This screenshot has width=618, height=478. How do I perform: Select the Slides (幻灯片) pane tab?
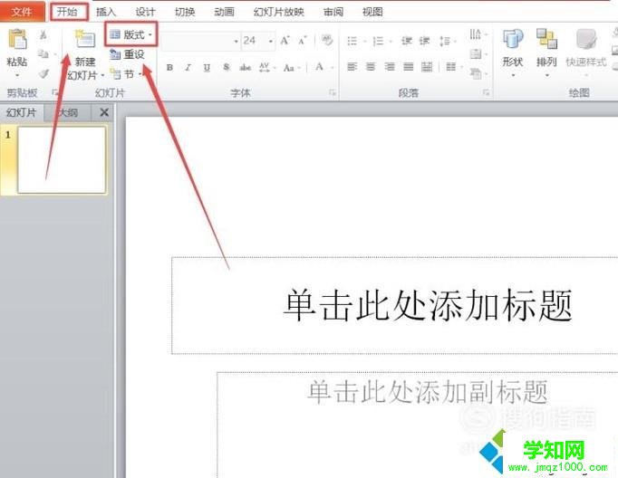click(x=22, y=113)
